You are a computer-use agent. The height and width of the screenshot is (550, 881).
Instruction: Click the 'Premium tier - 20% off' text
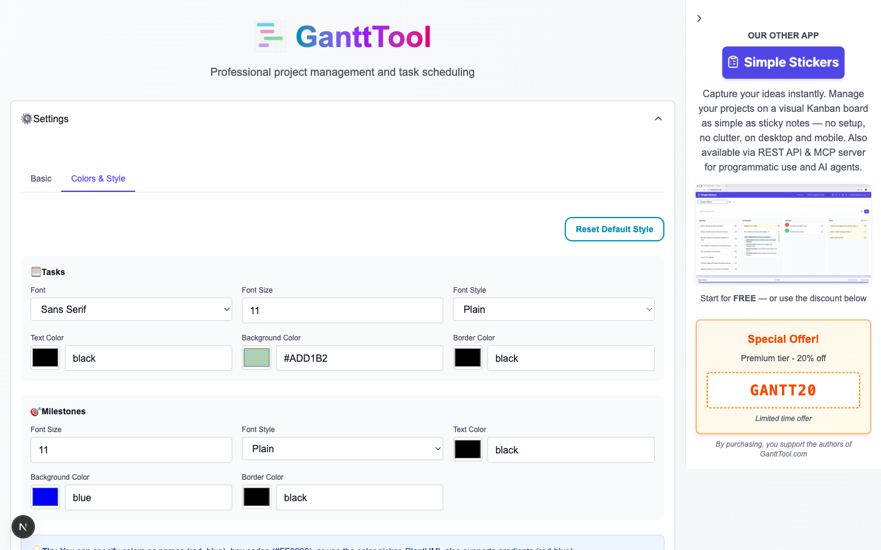(x=783, y=358)
